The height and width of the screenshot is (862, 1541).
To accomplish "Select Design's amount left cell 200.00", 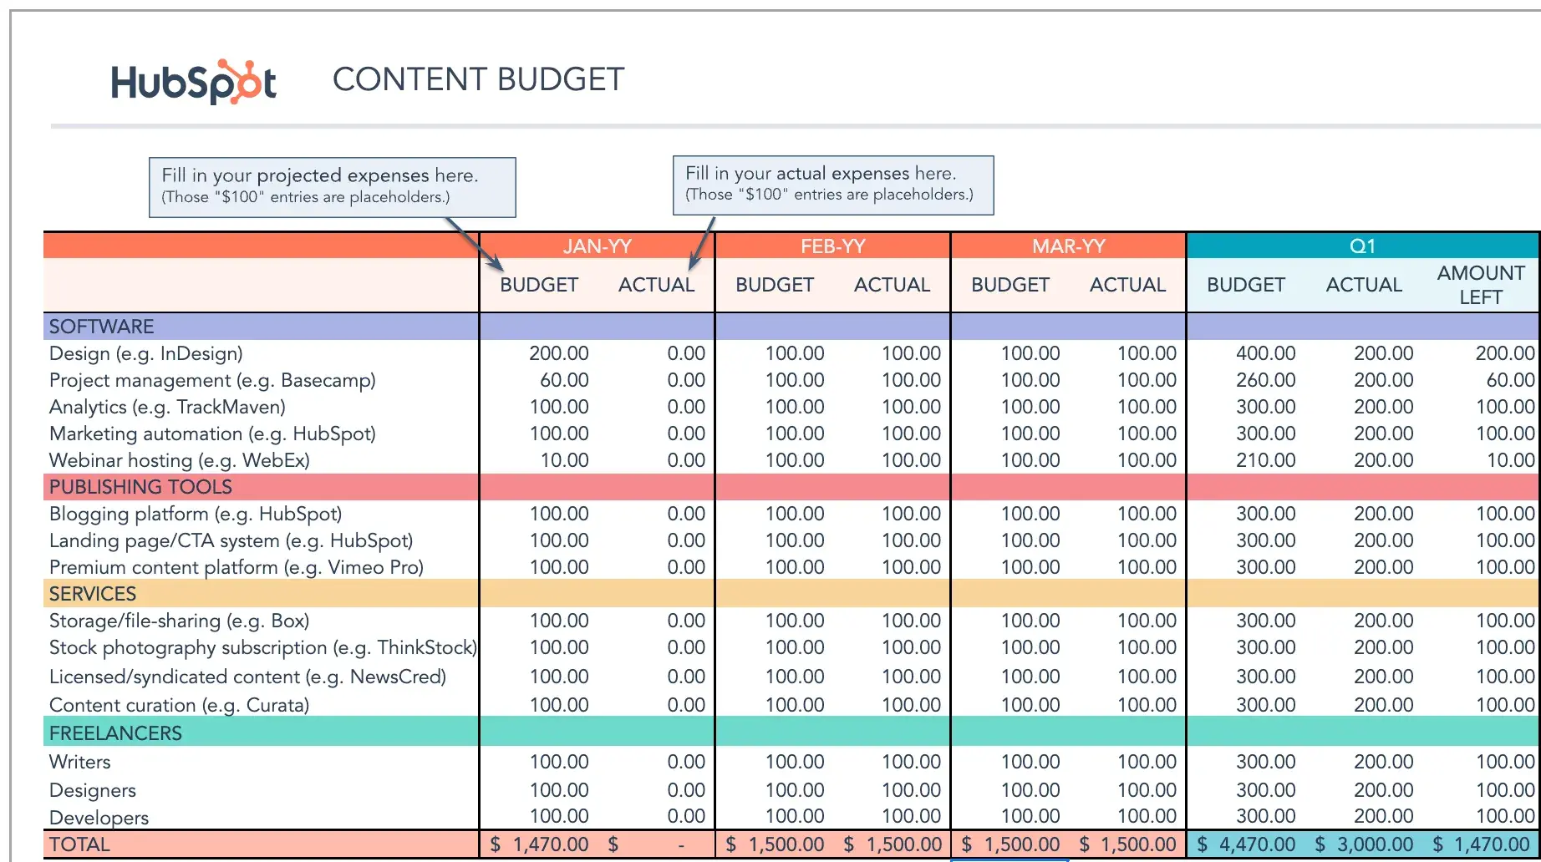I will (x=1505, y=353).
